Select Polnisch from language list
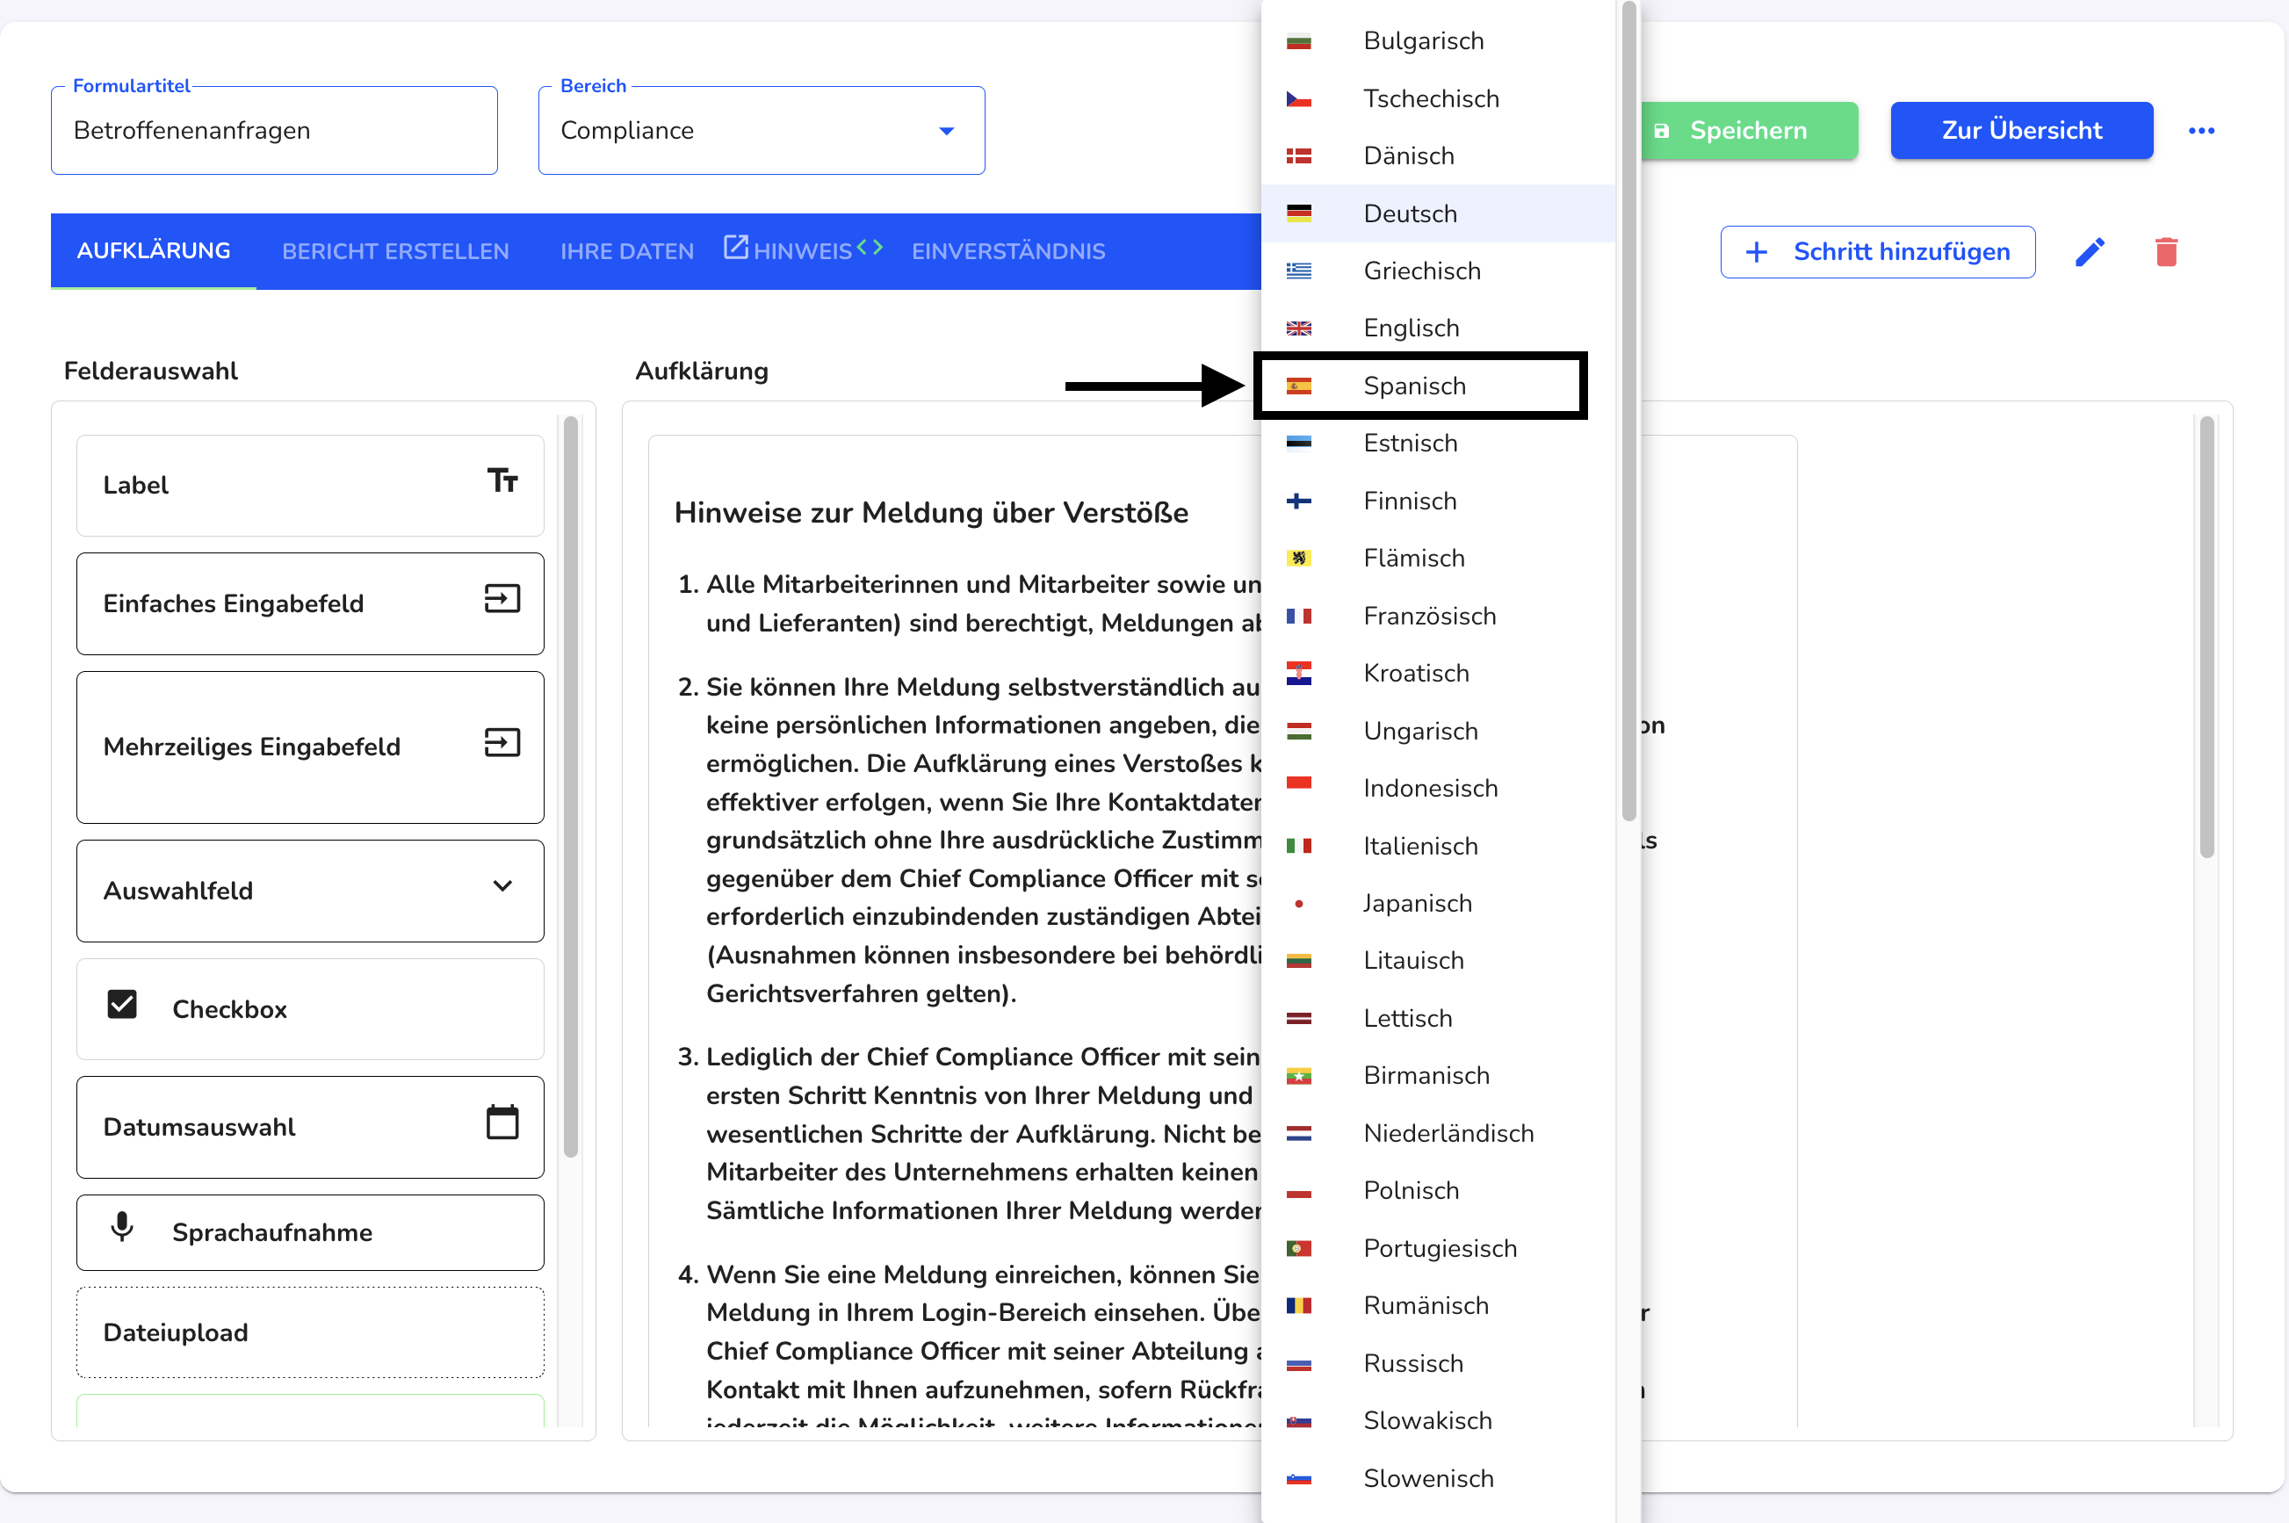This screenshot has height=1523, width=2289. (1437, 1190)
